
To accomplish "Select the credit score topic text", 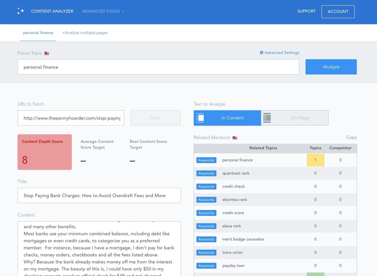I will (233, 213).
